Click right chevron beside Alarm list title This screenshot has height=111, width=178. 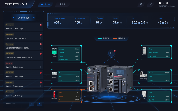pyautogui.click(x=34, y=18)
